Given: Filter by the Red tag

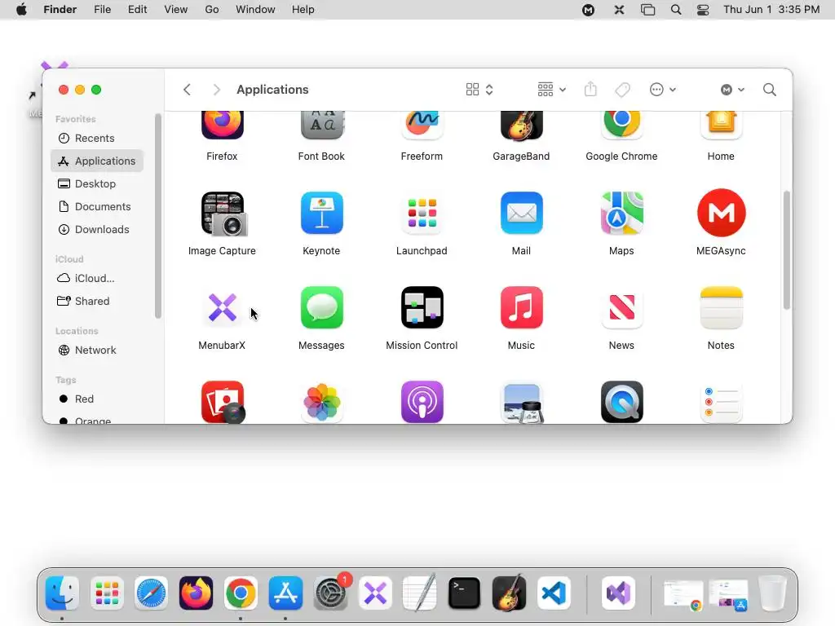Looking at the screenshot, I should 97,399.
